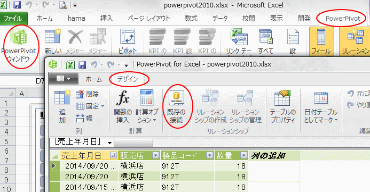370x192 pixels.
Task: Click the Linked Table (リンク テー) icon
Action: click(239, 41)
